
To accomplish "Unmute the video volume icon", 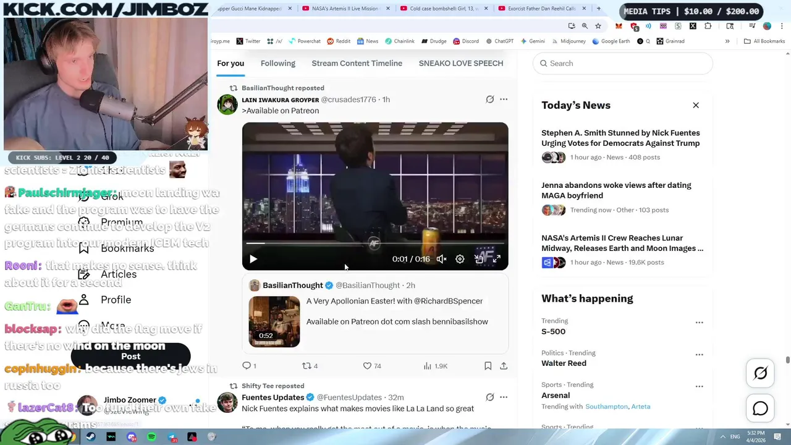I will coord(441,259).
